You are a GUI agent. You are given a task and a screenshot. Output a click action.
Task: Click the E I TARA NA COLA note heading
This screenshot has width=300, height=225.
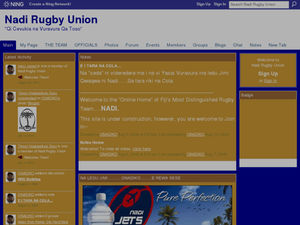[x=100, y=66]
